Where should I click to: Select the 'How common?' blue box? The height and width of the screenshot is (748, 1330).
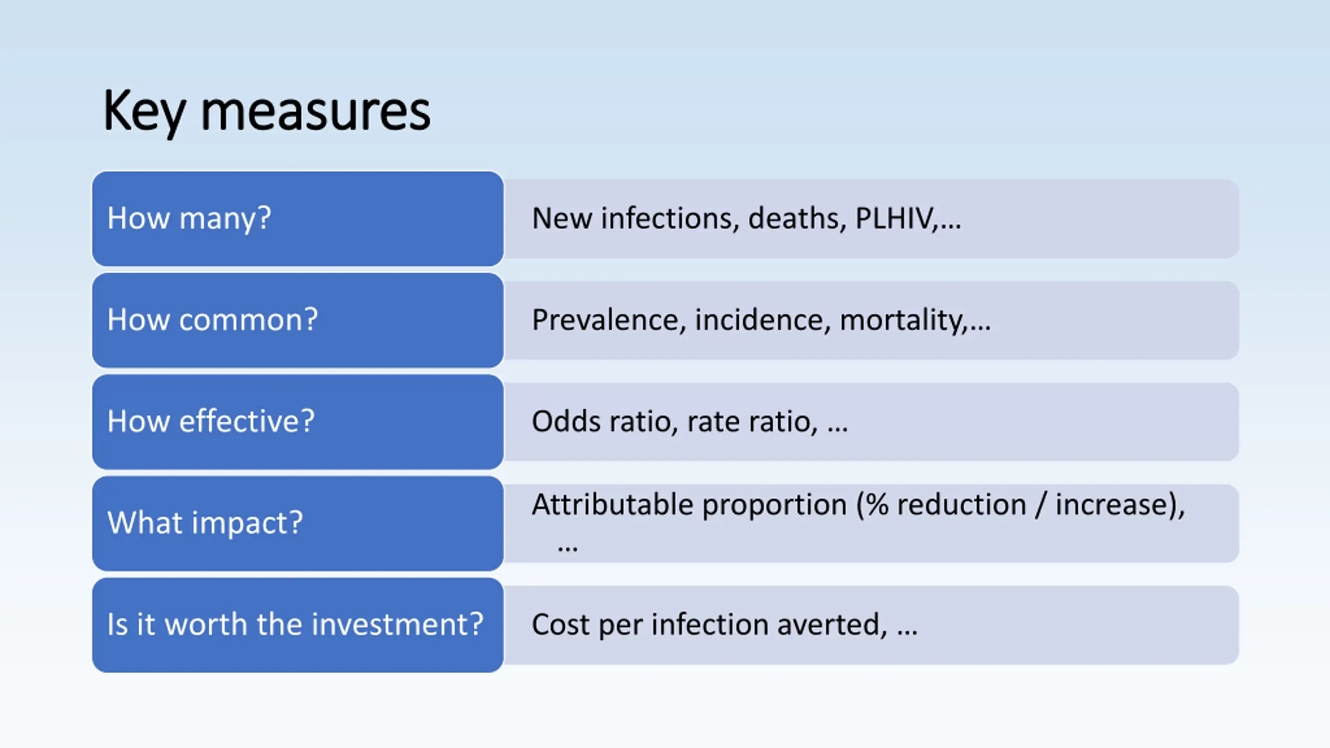pos(298,320)
